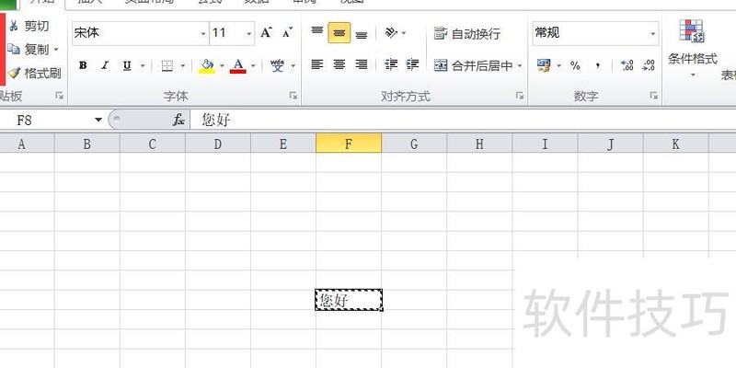736x368 pixels.
Task: Open the phonetic guide dropdown arrow
Action: pos(293,65)
